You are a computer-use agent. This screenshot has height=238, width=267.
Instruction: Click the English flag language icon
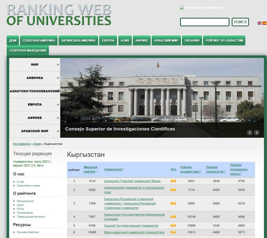click(x=259, y=23)
